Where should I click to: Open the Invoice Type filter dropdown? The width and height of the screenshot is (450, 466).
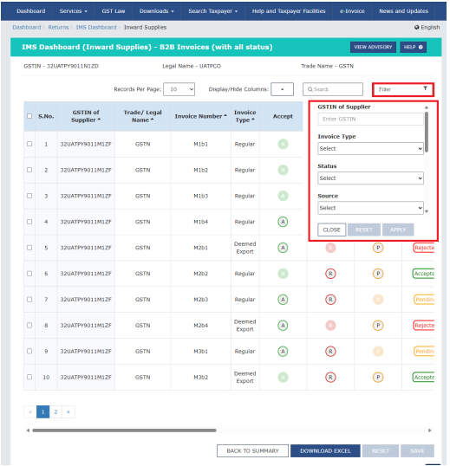(x=370, y=149)
